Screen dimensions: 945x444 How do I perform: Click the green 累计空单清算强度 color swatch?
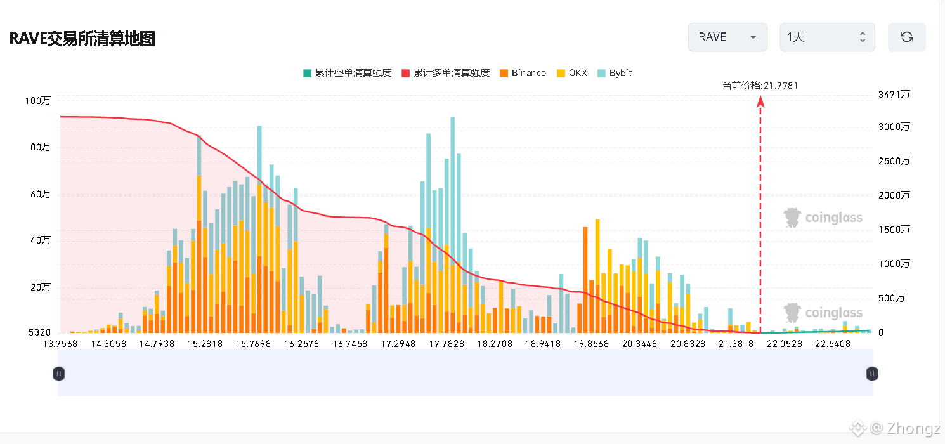click(x=308, y=73)
